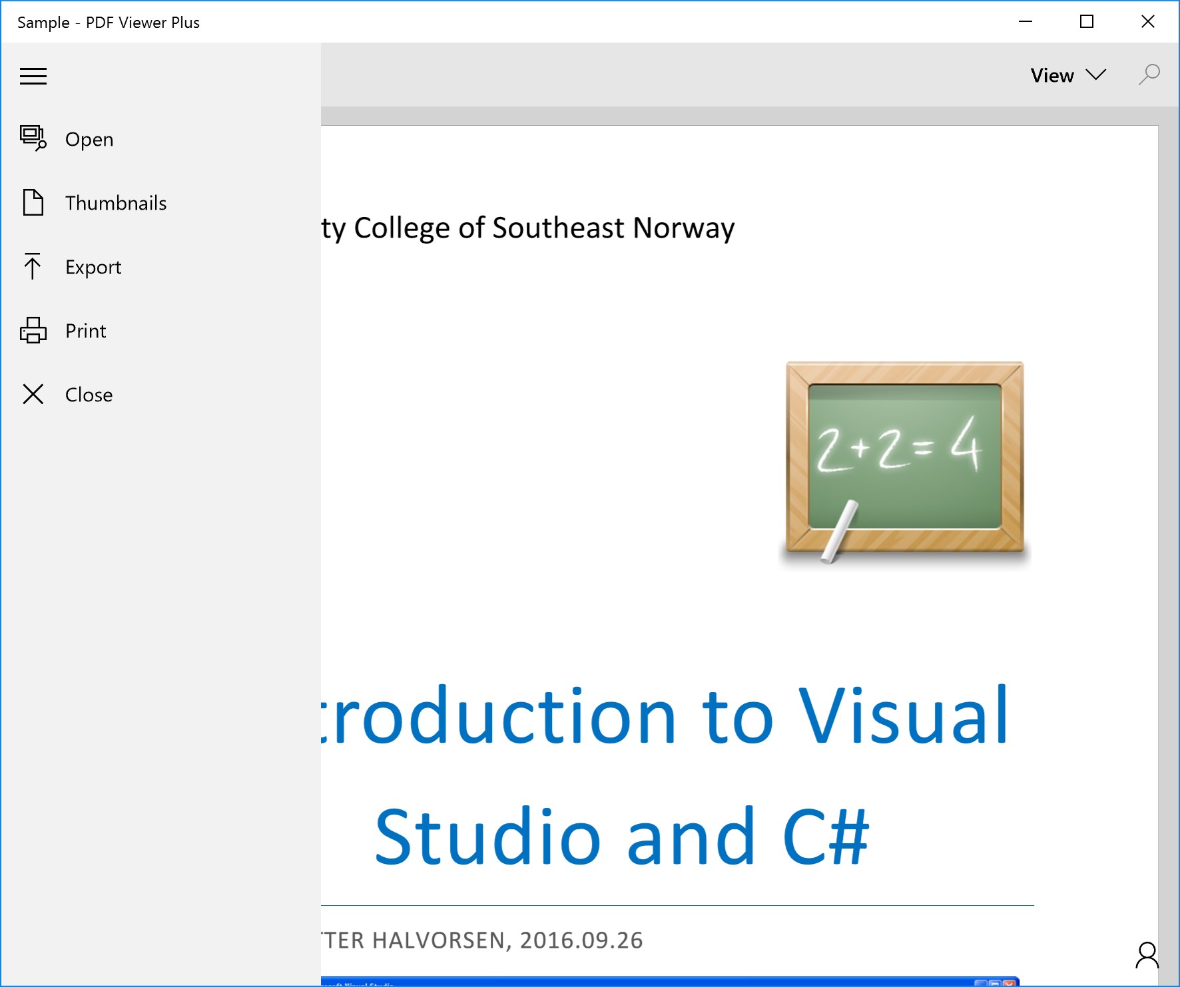Open the search with the magnifier icon
This screenshot has height=987, width=1180.
[x=1149, y=75]
